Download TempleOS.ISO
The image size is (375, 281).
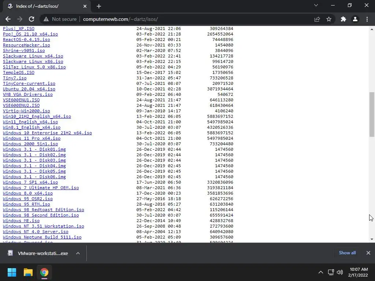tap(19, 72)
